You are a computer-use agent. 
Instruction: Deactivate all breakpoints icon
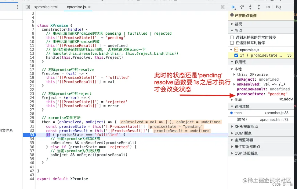coord(278,7)
